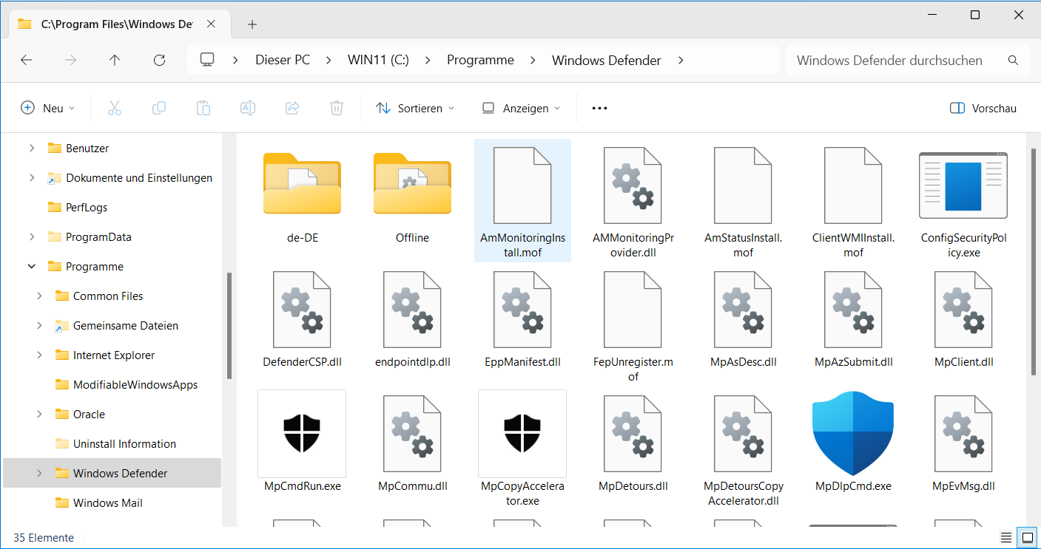Click the Neu new item button
This screenshot has height=549, width=1041.
(x=48, y=108)
